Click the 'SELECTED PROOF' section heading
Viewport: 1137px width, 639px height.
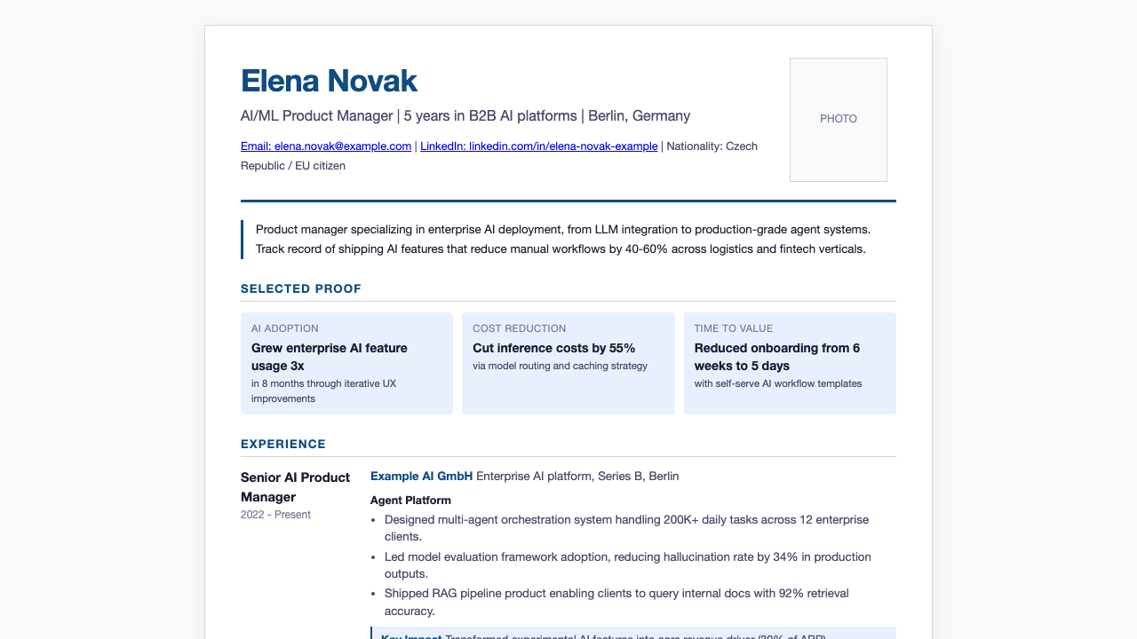point(301,288)
